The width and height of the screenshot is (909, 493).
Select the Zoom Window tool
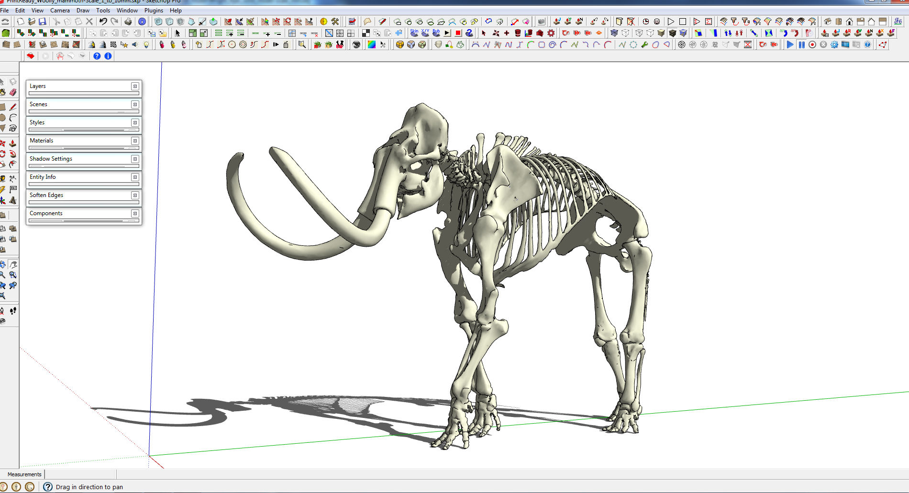(x=13, y=275)
